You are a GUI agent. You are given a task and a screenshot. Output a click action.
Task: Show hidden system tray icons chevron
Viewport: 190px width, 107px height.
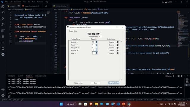(x=158, y=104)
